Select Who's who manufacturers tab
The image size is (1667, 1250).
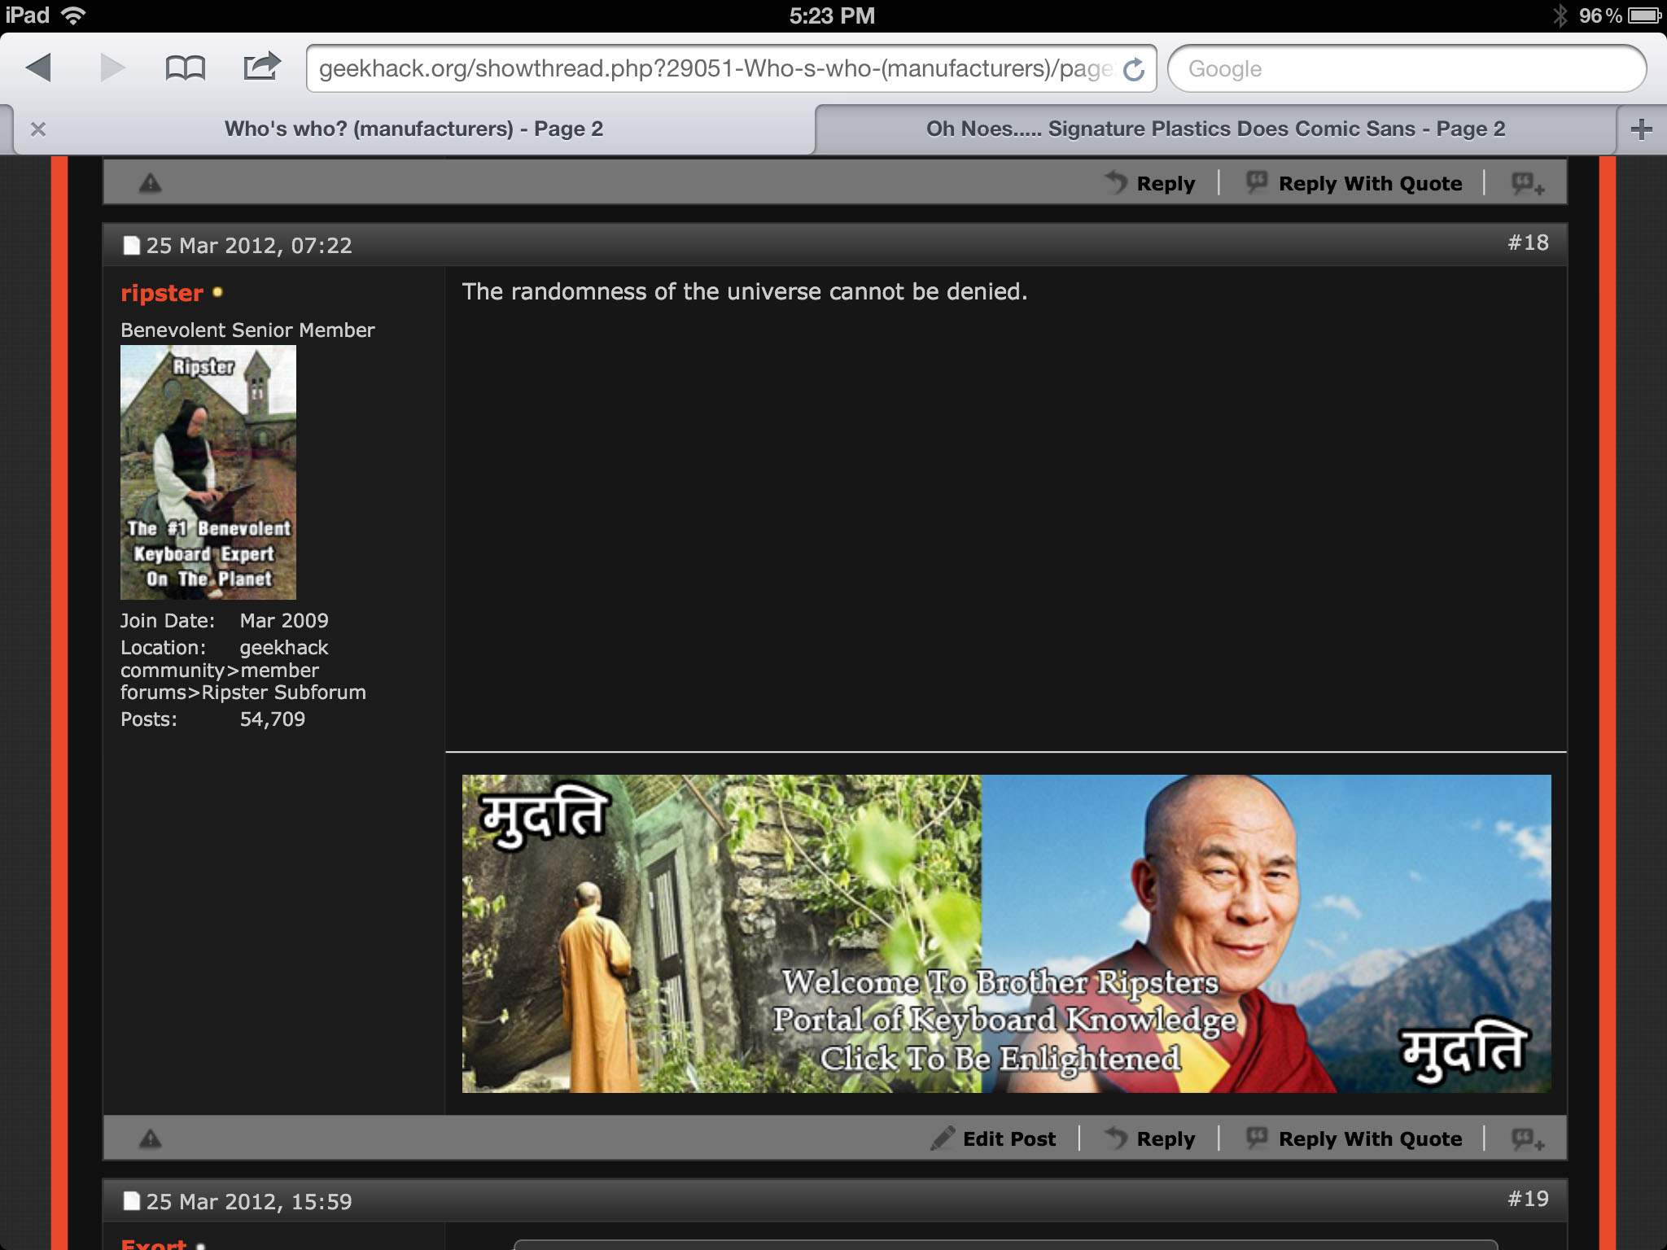tap(413, 129)
